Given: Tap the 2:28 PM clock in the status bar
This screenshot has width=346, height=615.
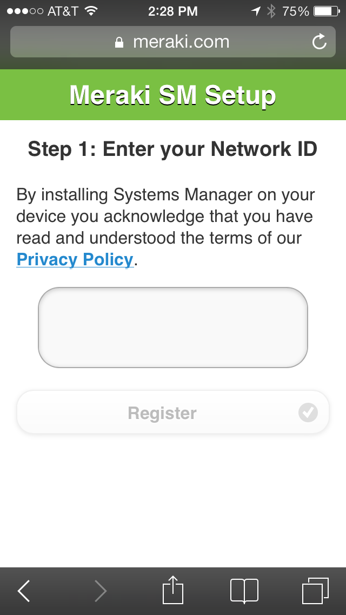Looking at the screenshot, I should coord(173,11).
